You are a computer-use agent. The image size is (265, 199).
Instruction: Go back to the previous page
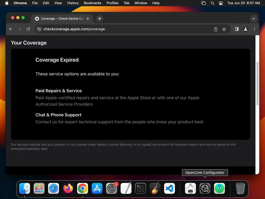pyautogui.click(x=11, y=29)
